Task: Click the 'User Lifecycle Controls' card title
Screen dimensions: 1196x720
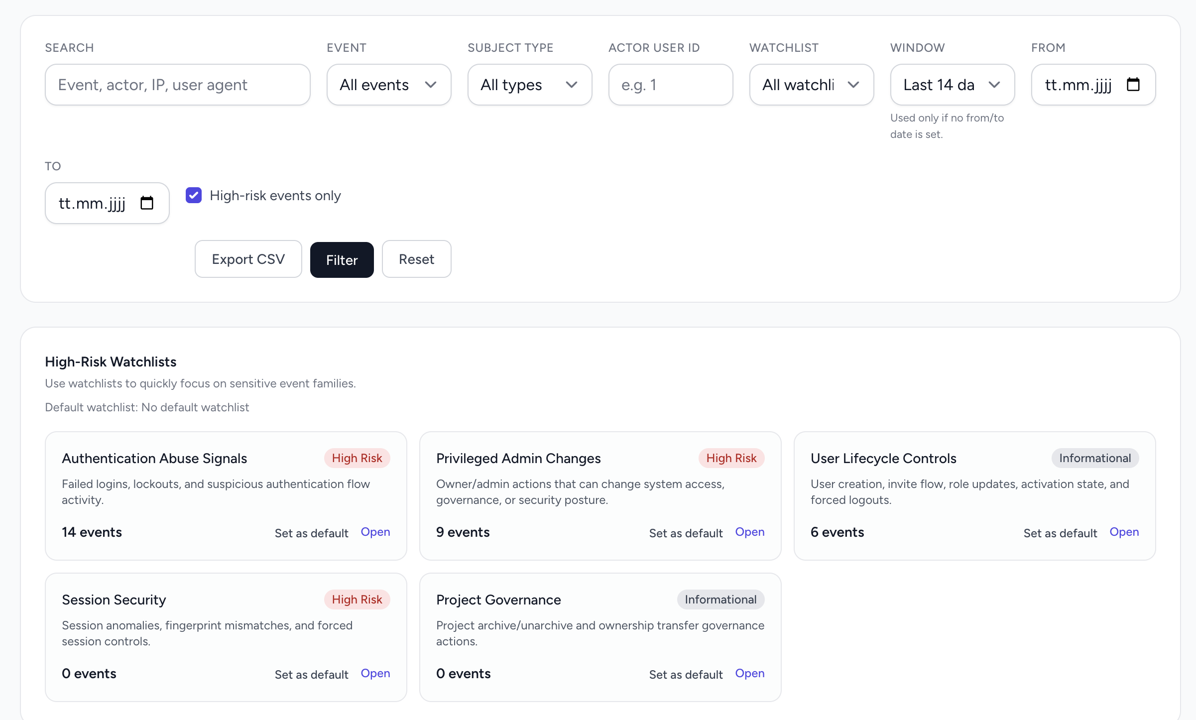Action: (x=883, y=458)
